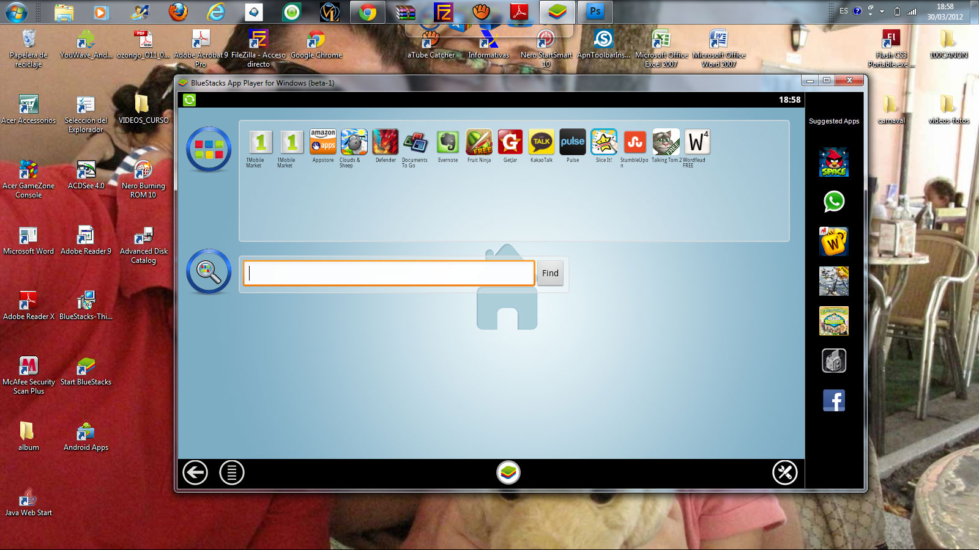Launch Documents To Go app
This screenshot has width=979, height=550.
point(416,142)
